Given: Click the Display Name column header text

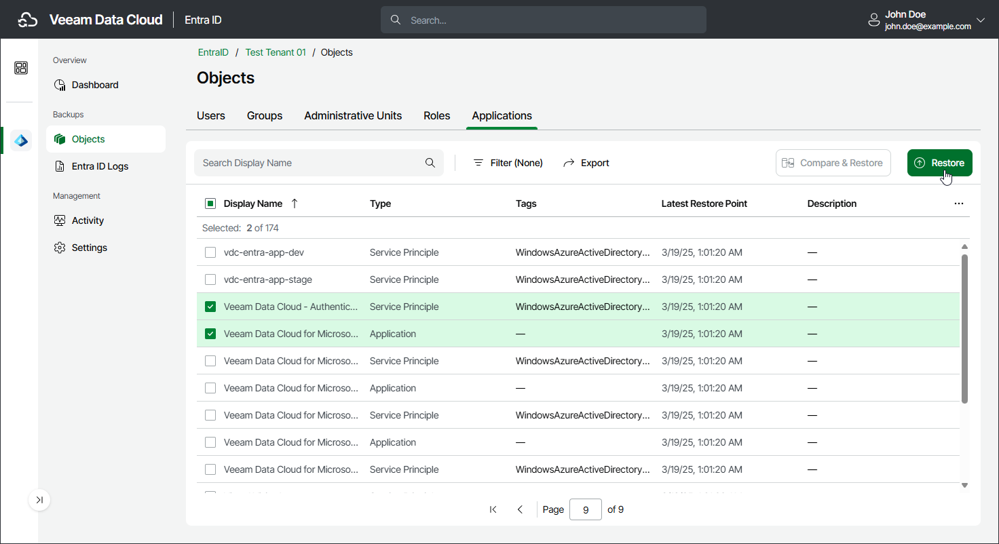Looking at the screenshot, I should pyautogui.click(x=253, y=203).
